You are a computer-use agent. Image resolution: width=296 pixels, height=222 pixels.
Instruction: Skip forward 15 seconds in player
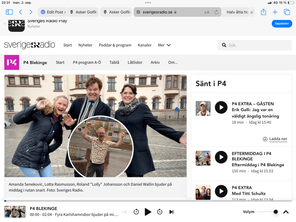[x=160, y=212]
